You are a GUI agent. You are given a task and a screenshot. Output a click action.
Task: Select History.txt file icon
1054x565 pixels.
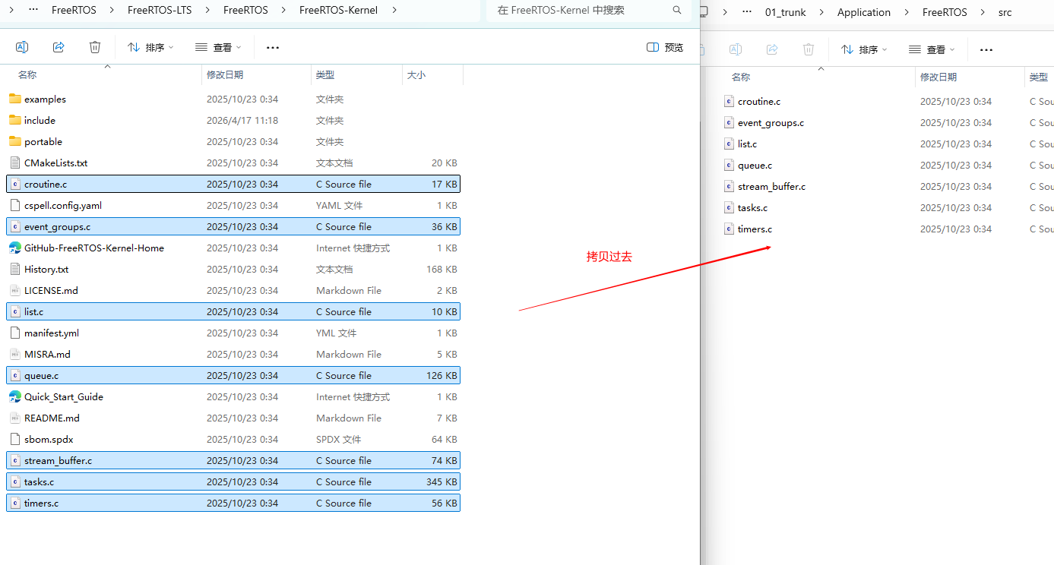[15, 269]
